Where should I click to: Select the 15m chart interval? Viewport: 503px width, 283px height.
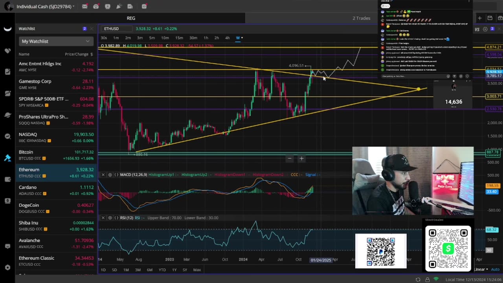179,38
